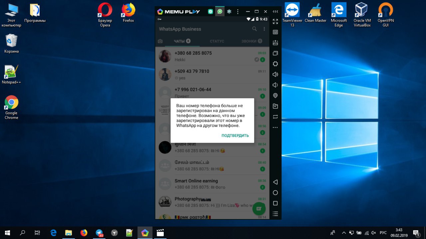Click the install APK icon in MEmu sidebar
This screenshot has width=426, height=239.
click(275, 43)
